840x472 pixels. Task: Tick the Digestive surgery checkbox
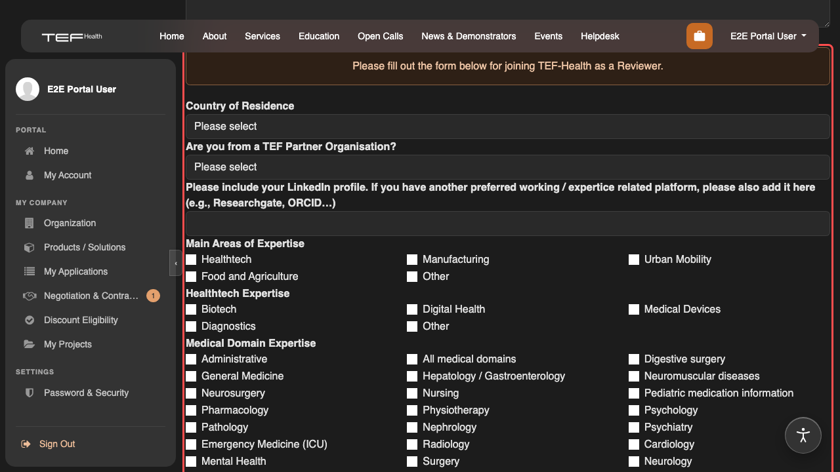click(634, 359)
